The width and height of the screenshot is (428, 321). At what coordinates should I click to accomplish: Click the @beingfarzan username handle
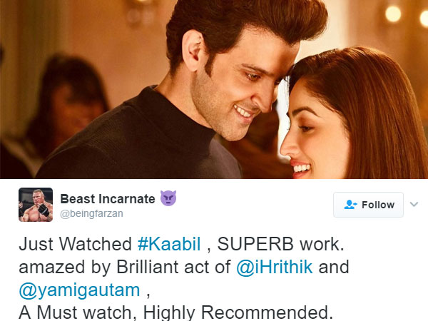click(91, 213)
